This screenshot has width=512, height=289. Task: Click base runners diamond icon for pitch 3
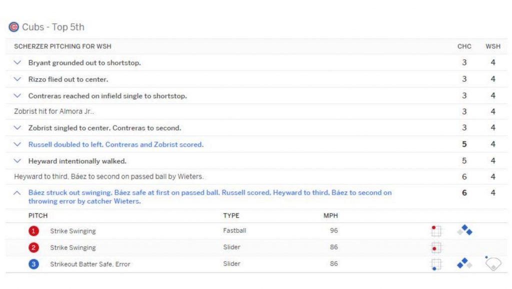[464, 263]
